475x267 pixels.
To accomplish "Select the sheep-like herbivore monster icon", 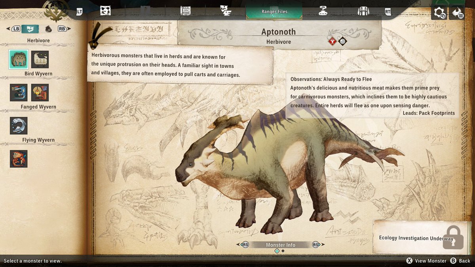I will click(x=40, y=59).
